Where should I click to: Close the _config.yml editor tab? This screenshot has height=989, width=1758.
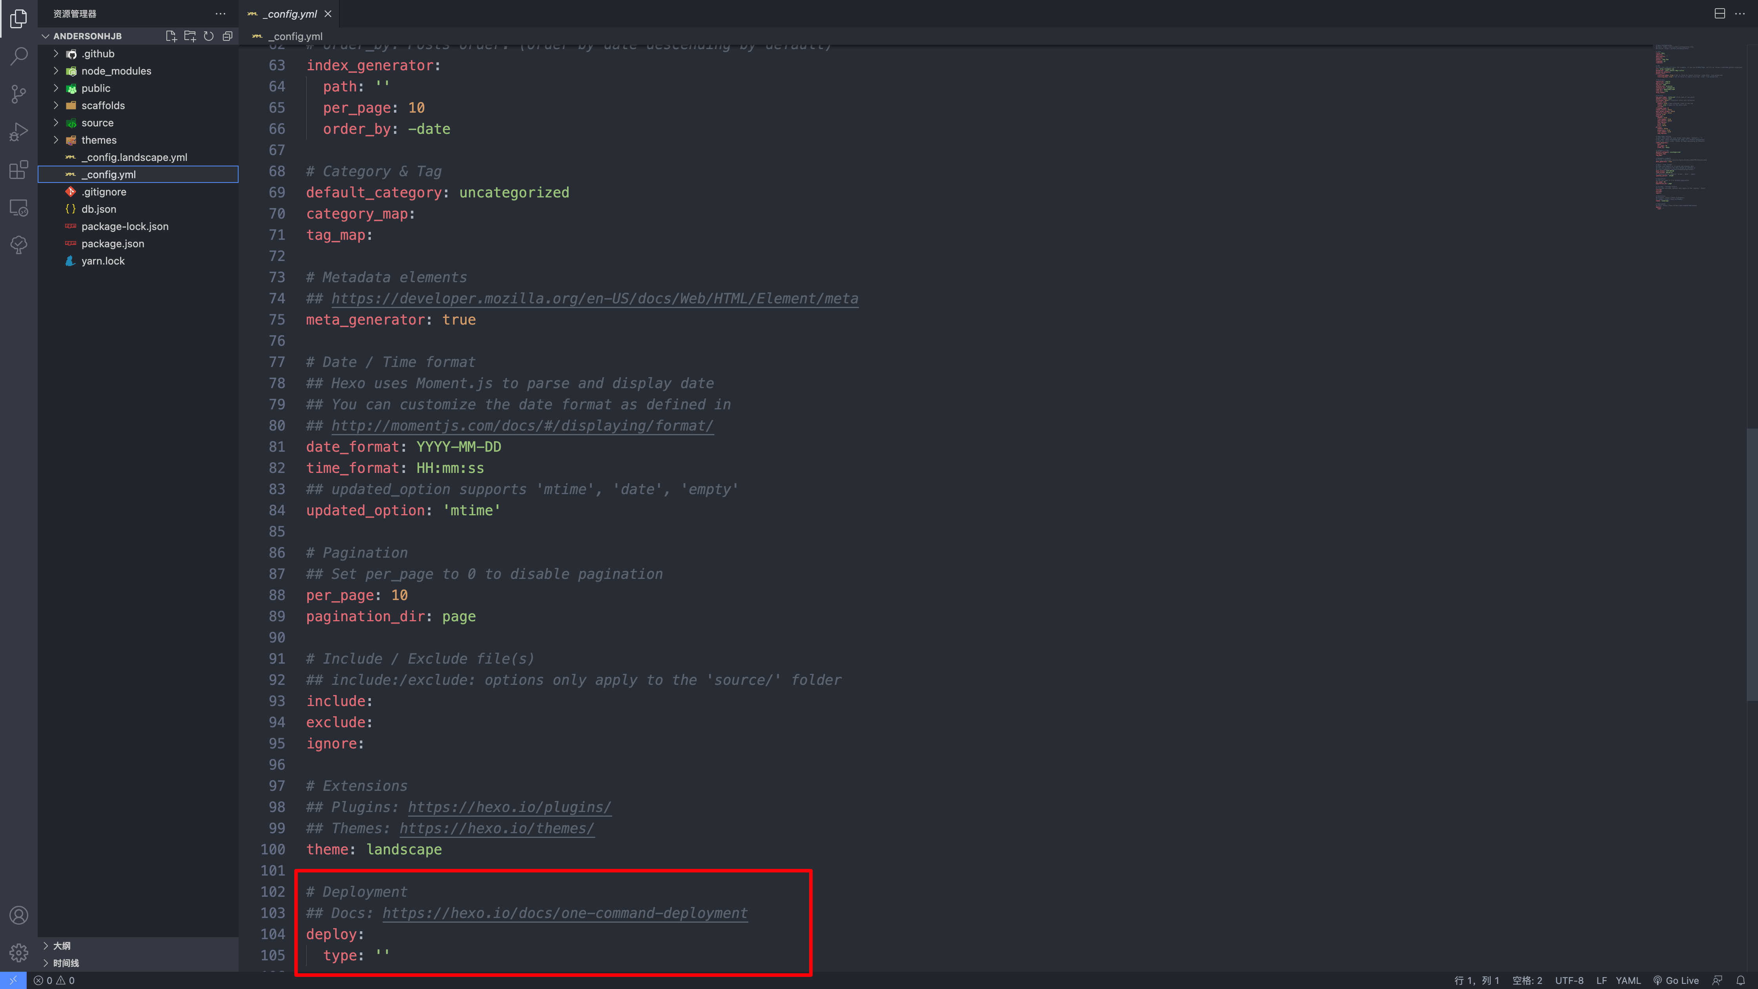[x=328, y=14]
